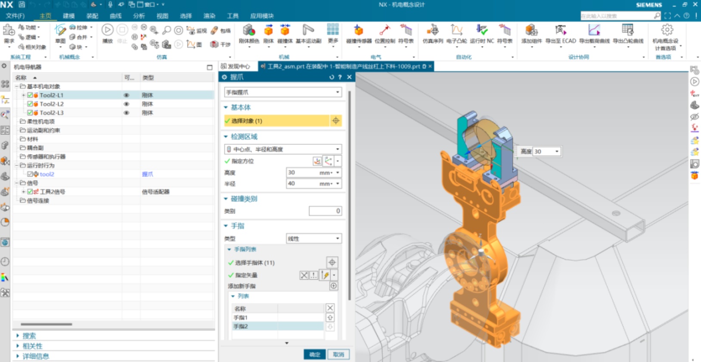
Task: Click the 位置控制 position control icon
Action: 384,31
